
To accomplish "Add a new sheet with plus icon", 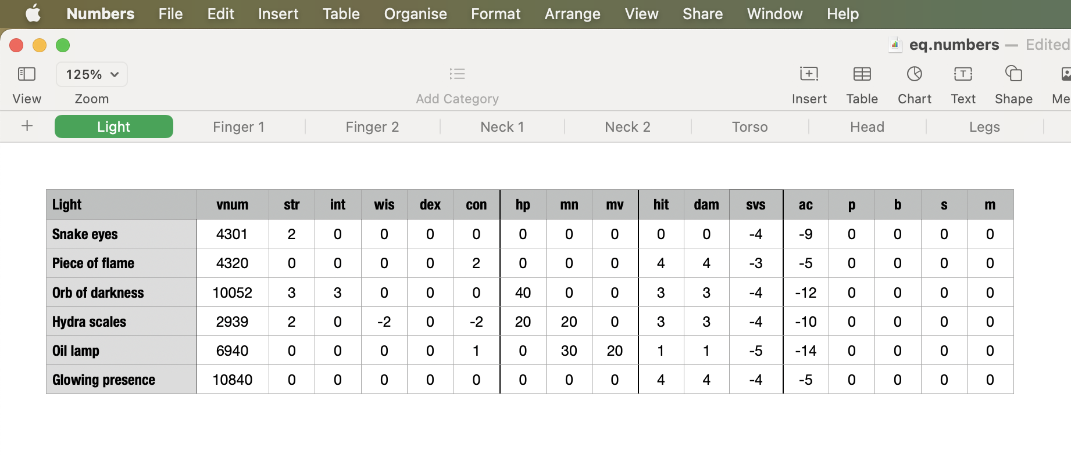I will (27, 127).
